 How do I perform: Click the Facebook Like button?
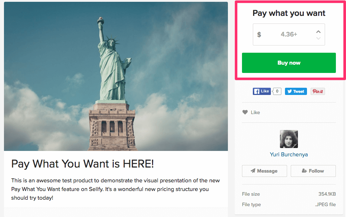click(x=262, y=91)
